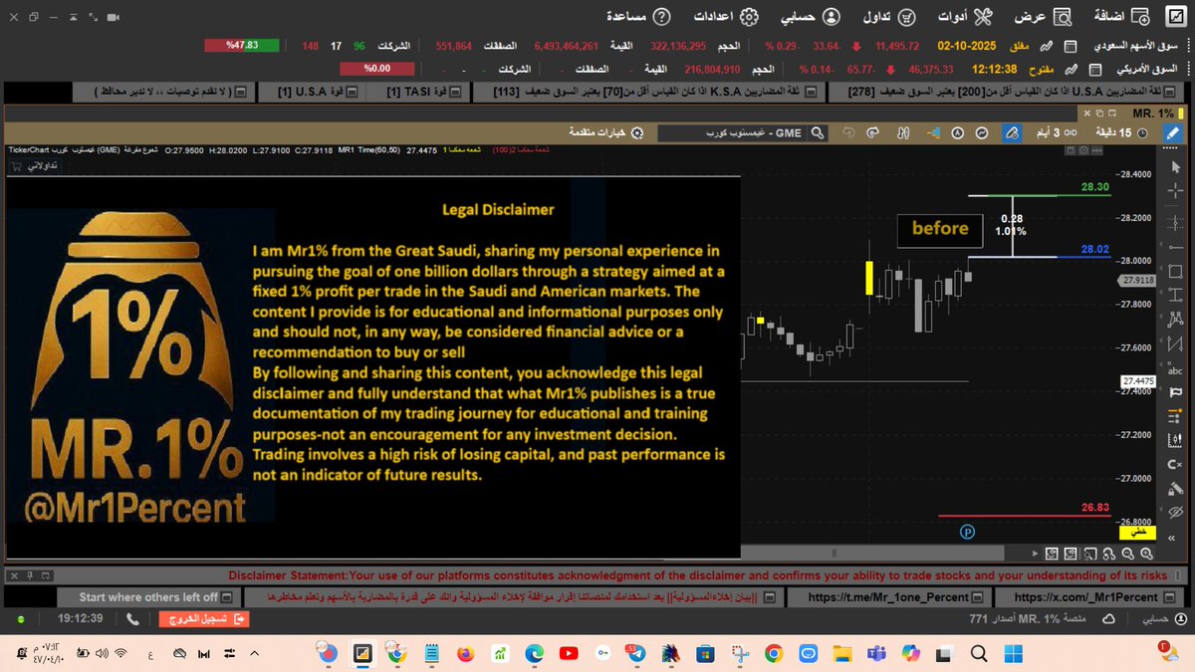Click the cloud icon in status bar
This screenshot has width=1195, height=672.
tap(1109, 618)
